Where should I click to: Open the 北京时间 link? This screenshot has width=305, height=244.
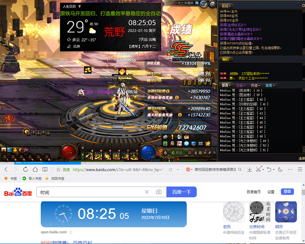257,227
